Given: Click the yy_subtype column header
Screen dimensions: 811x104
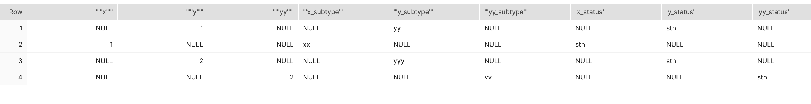Looking at the screenshot, I should click(525, 12).
